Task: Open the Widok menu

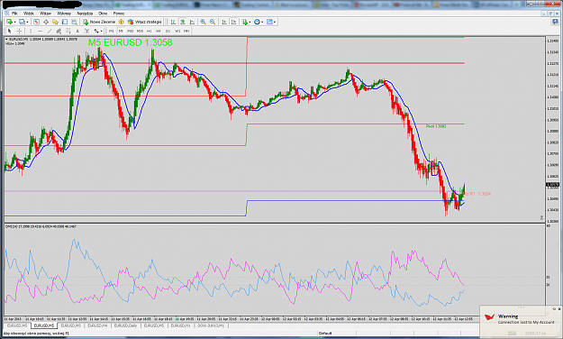Action: click(29, 14)
